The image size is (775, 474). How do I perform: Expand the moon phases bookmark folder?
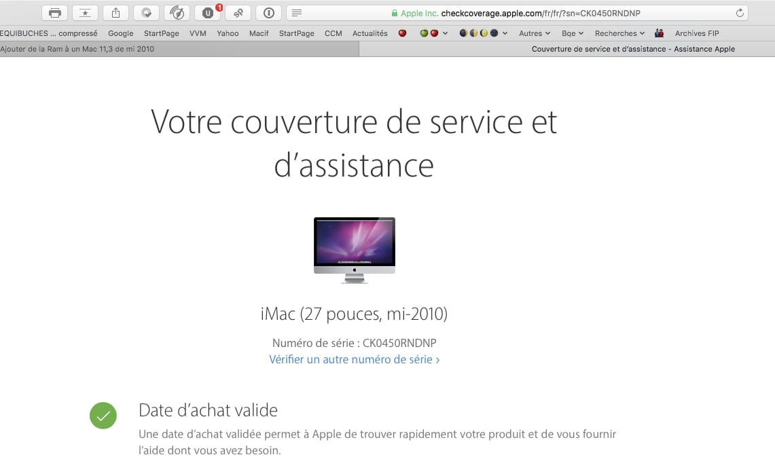(483, 33)
